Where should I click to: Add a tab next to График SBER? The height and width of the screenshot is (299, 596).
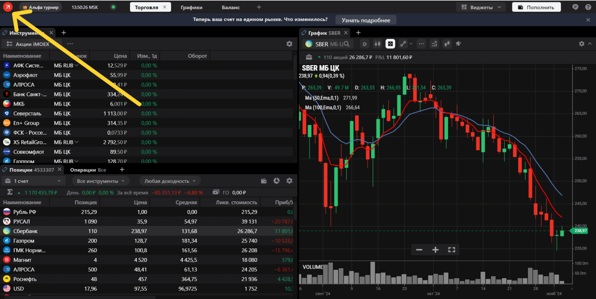click(x=358, y=33)
